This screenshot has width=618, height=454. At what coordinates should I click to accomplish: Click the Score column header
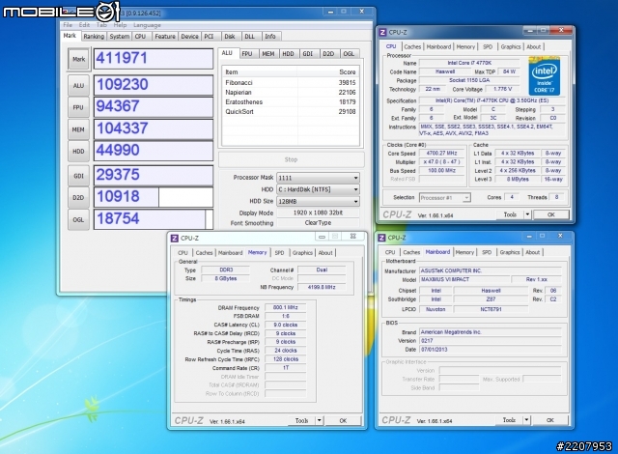pos(328,72)
